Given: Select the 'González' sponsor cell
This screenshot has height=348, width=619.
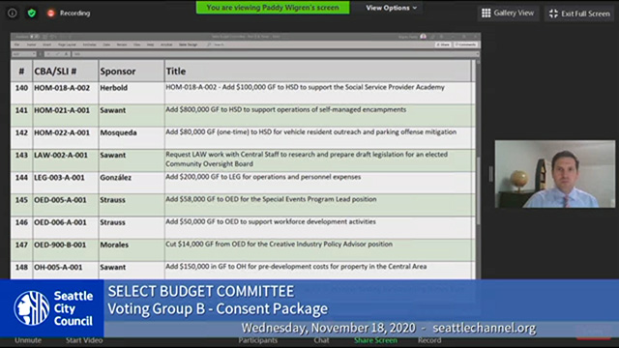Looking at the screenshot, I should point(132,183).
